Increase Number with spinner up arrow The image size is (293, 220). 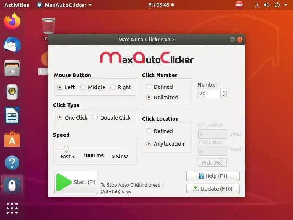(x=223, y=91)
